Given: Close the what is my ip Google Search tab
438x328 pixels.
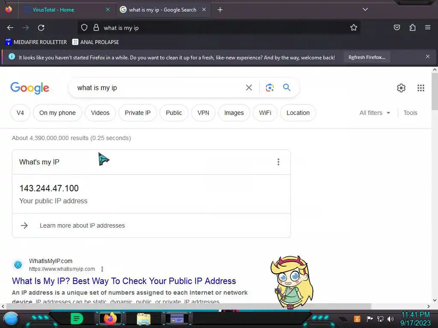Looking at the screenshot, I should tap(204, 9).
